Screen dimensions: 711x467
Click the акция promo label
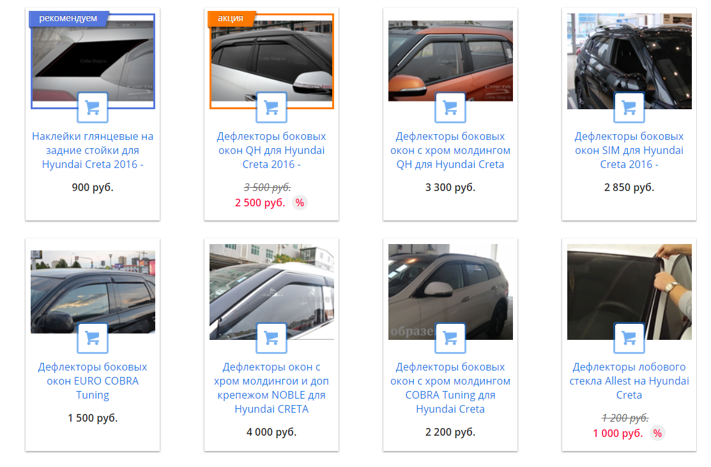pyautogui.click(x=231, y=18)
